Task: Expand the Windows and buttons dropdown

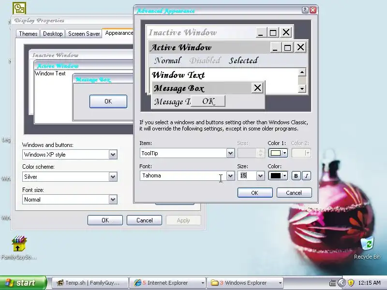Action: (x=113, y=155)
